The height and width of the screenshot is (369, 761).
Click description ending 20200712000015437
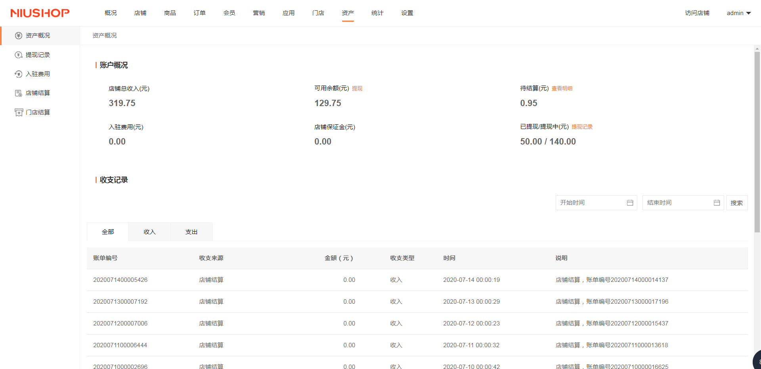click(612, 323)
